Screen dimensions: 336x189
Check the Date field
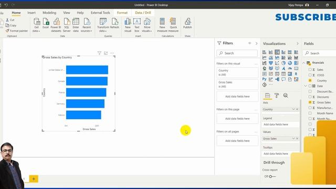[x=310, y=86]
